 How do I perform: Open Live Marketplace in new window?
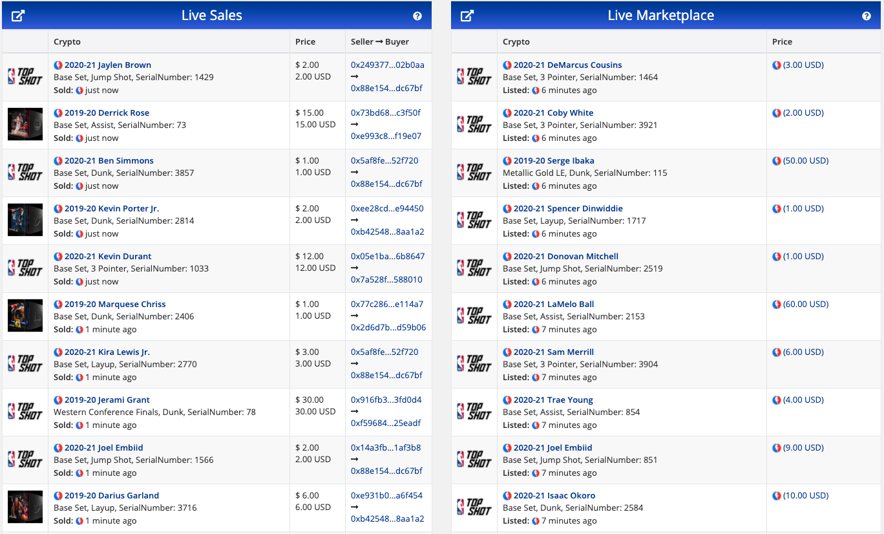pos(467,16)
